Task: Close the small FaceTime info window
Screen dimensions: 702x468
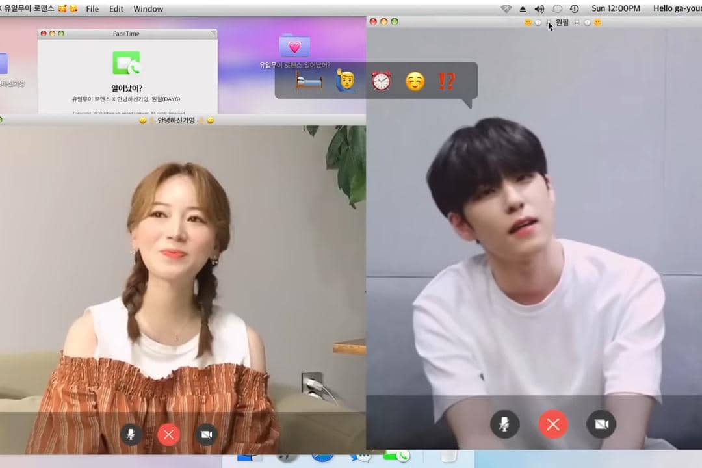Action: (44, 33)
